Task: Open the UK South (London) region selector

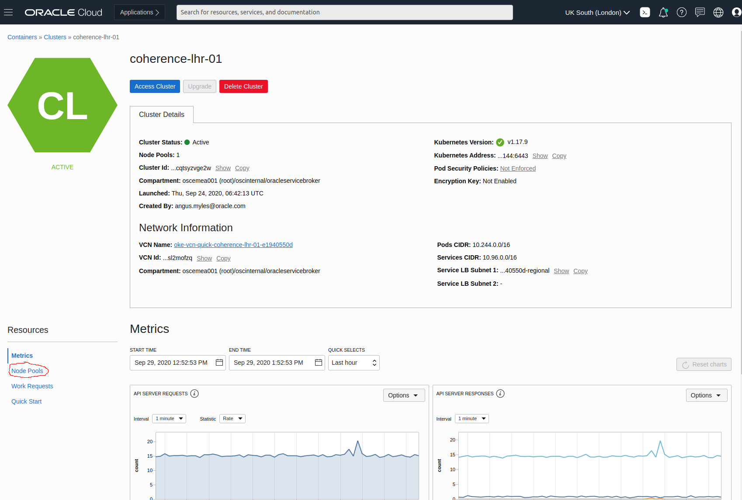Action: [x=597, y=12]
